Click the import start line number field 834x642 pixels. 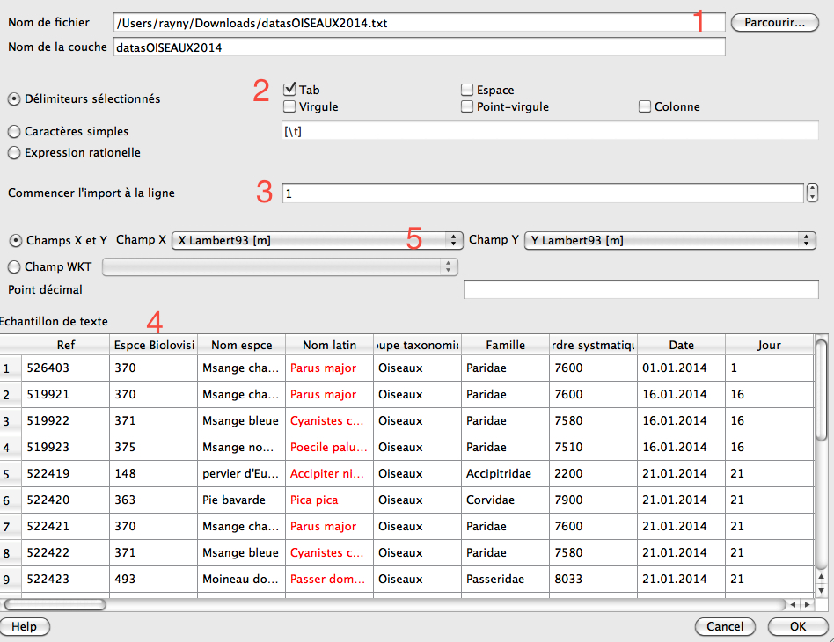543,193
